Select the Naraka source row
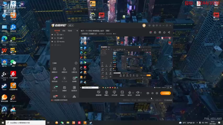223x125 pixels. pyautogui.click(x=65, y=42)
